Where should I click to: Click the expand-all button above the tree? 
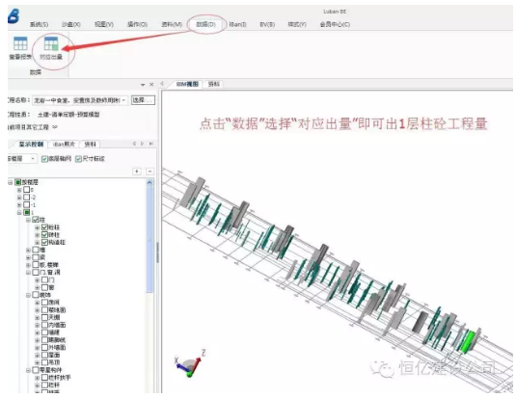(x=137, y=172)
